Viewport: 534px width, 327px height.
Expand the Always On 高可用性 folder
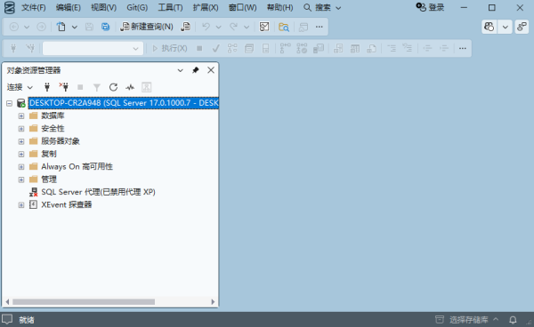point(21,167)
